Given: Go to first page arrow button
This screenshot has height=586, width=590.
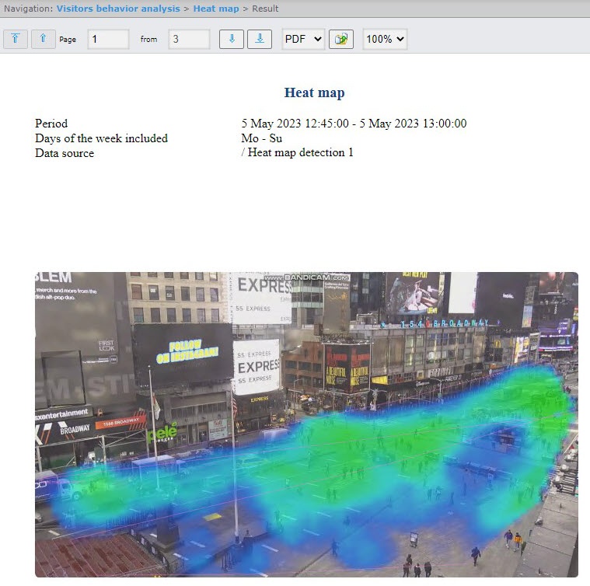Looking at the screenshot, I should [16, 39].
